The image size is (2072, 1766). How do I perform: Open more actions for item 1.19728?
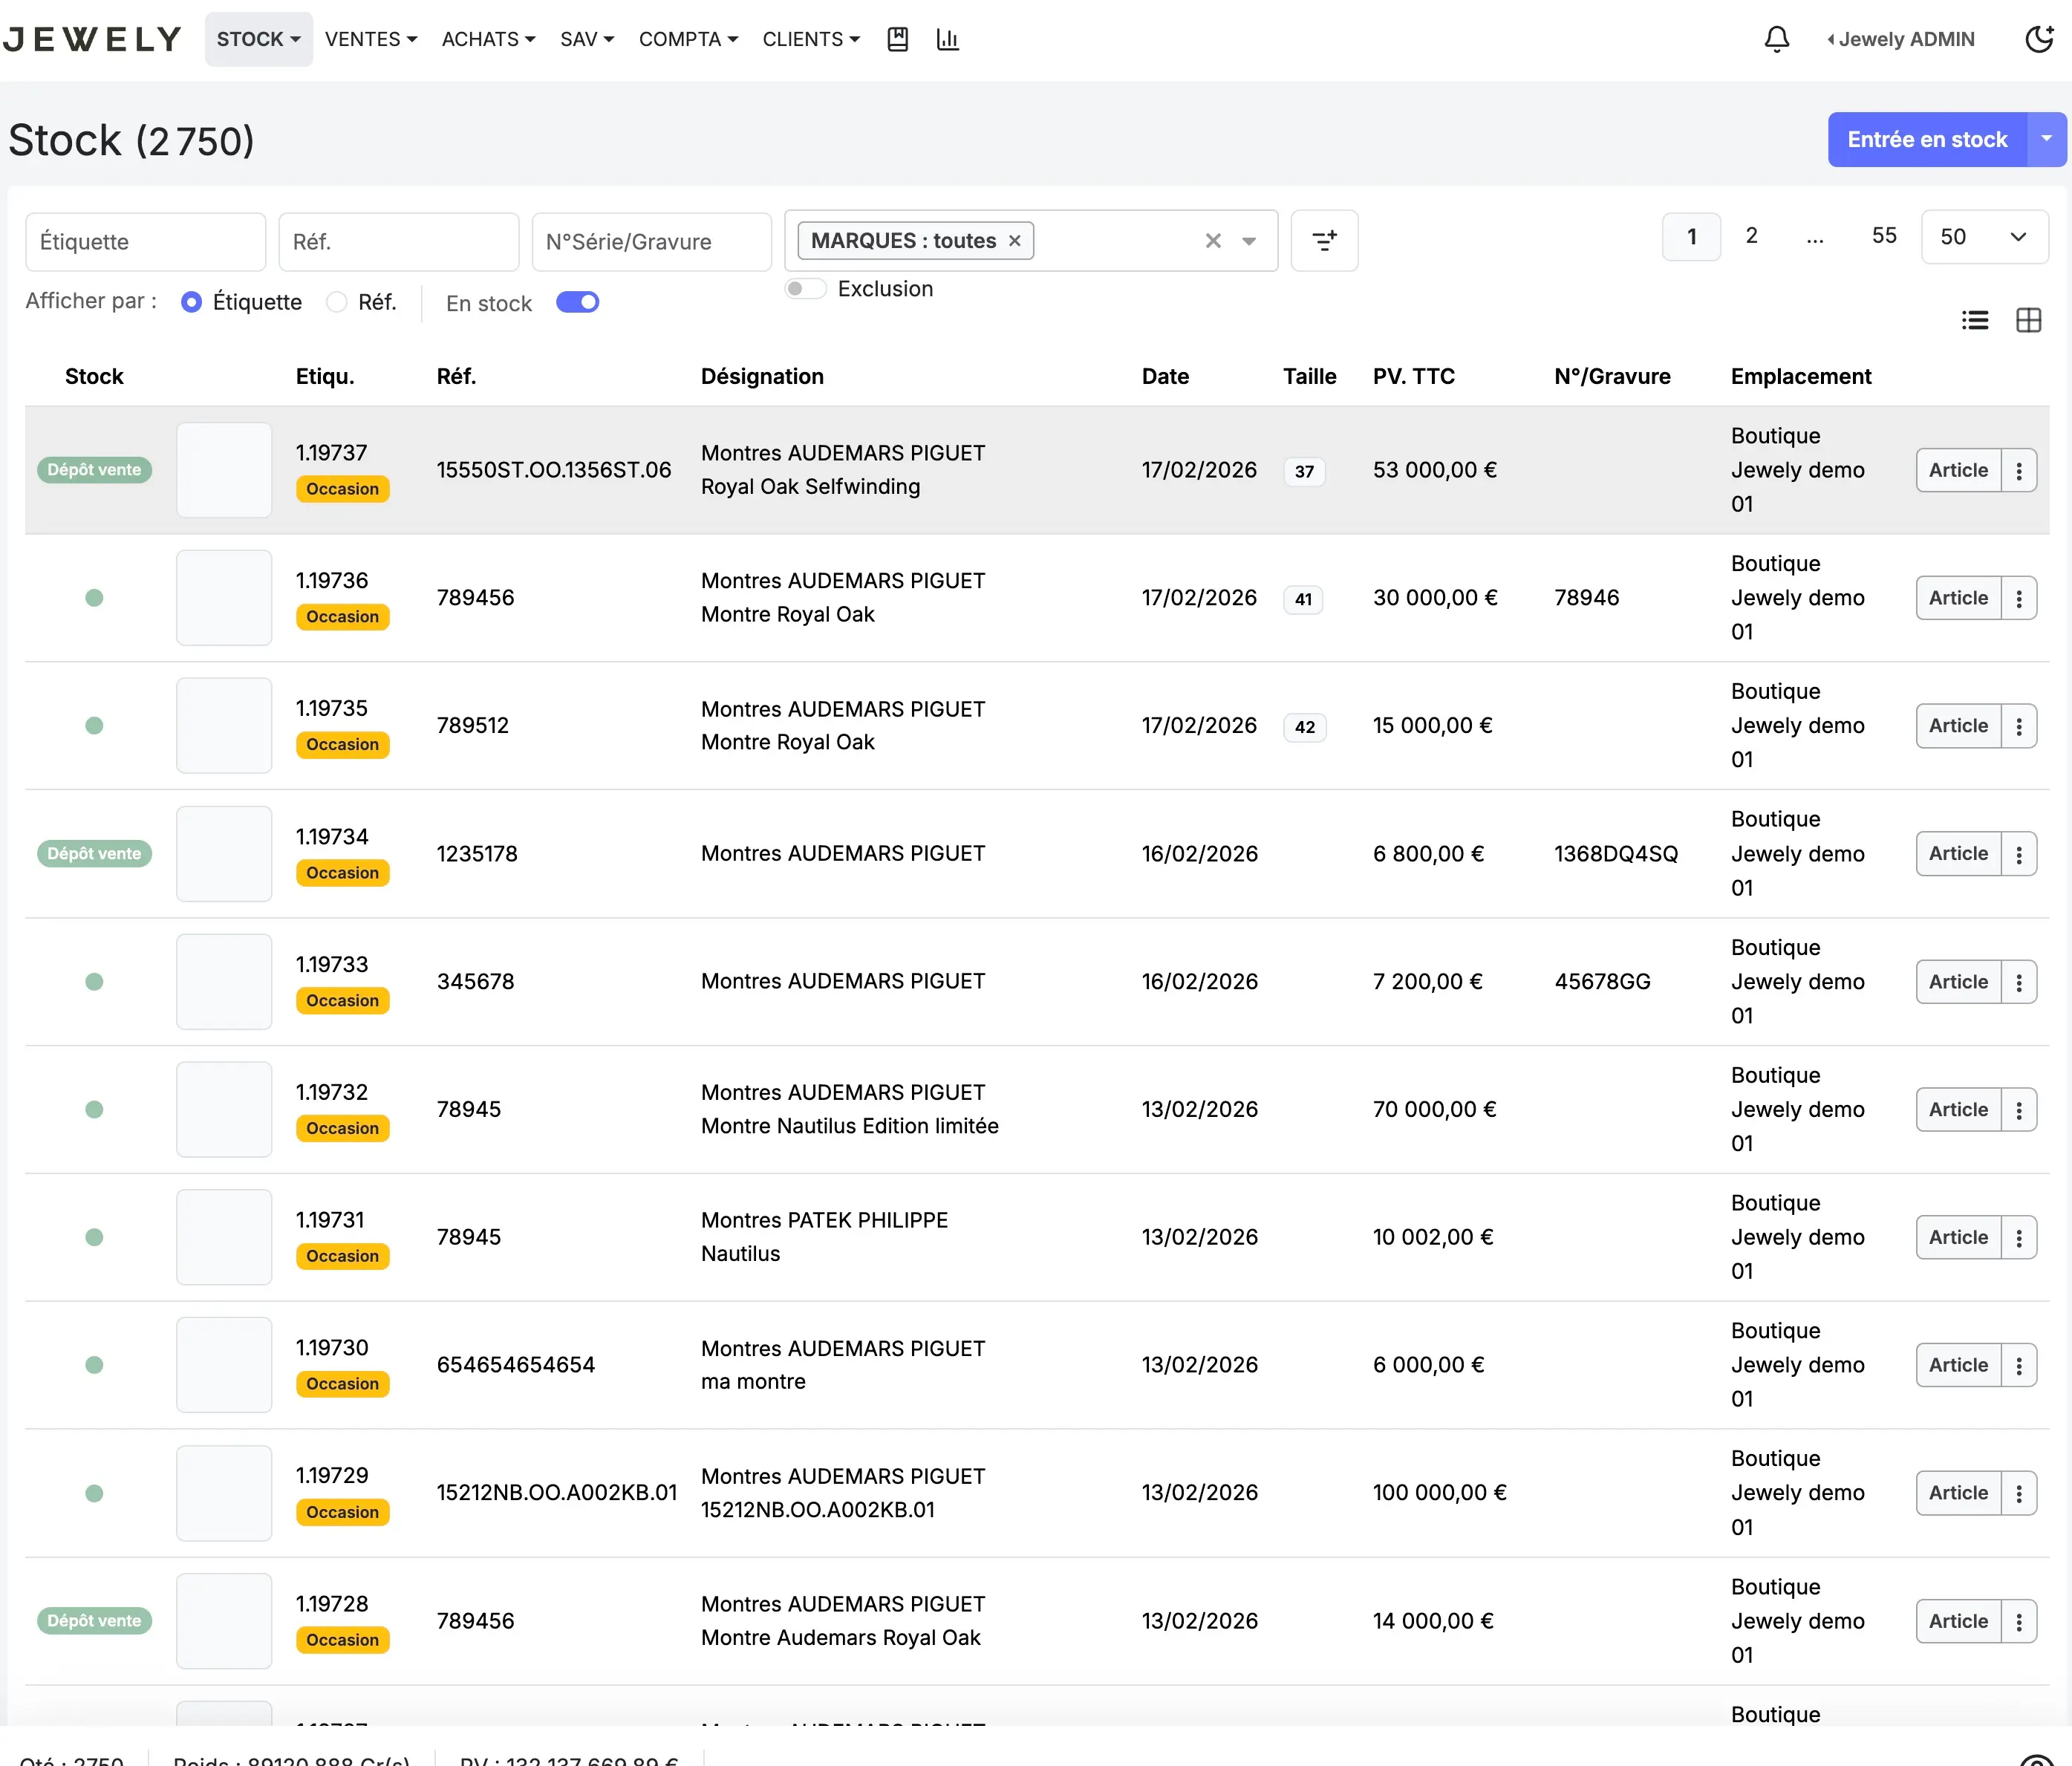(x=2019, y=1621)
